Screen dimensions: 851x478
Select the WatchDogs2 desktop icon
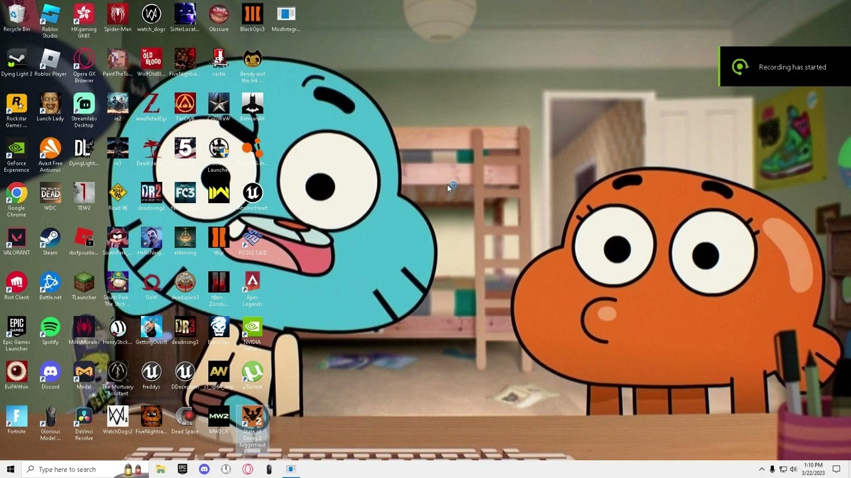click(118, 420)
